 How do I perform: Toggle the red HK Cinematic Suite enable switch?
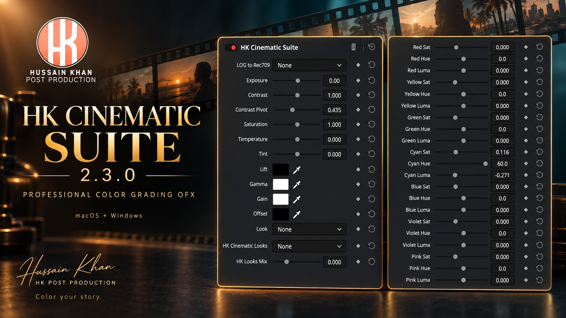(232, 48)
